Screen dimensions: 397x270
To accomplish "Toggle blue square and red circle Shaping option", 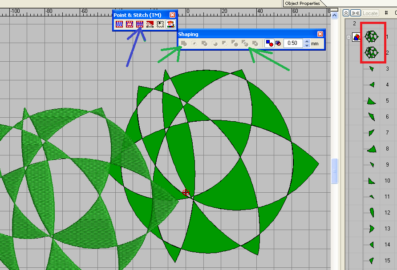I will click(269, 44).
